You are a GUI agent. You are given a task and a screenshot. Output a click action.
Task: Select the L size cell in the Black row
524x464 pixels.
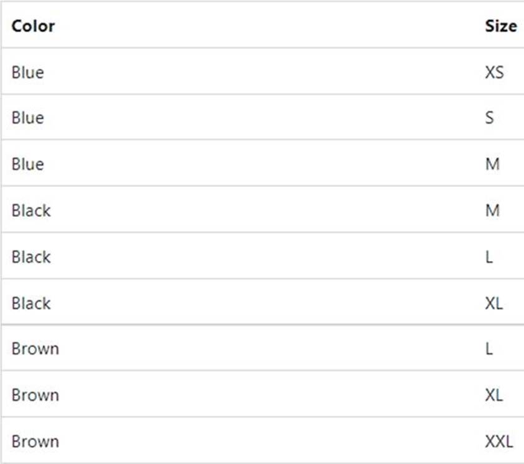[488, 257]
